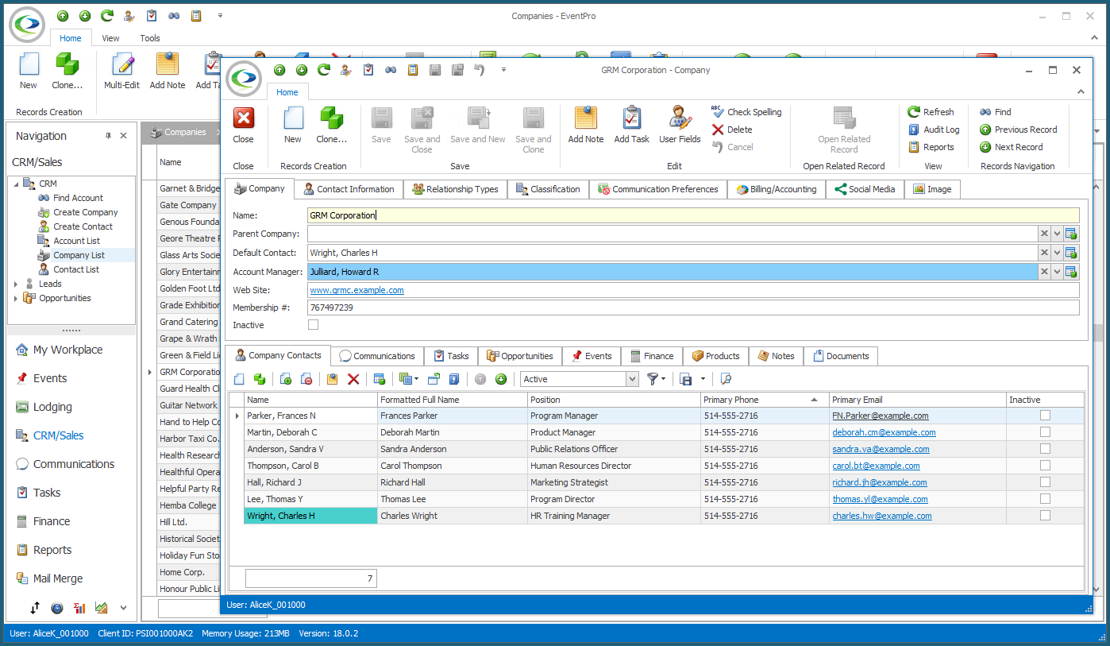Open quick access customize arrow in Company window
This screenshot has width=1110, height=646.
503,70
